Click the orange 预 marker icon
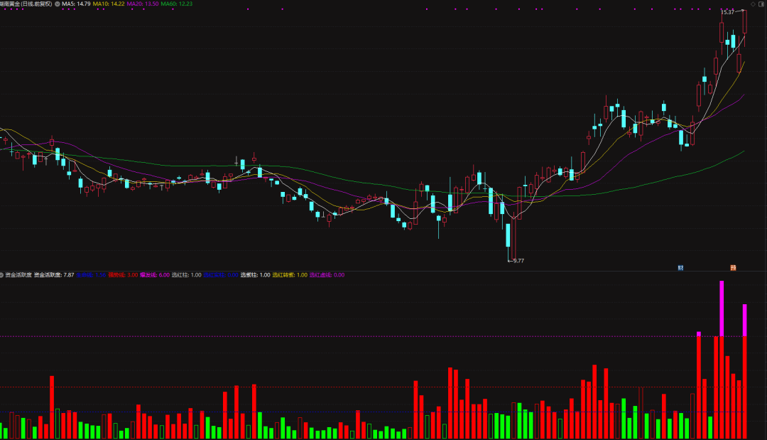 (733, 268)
